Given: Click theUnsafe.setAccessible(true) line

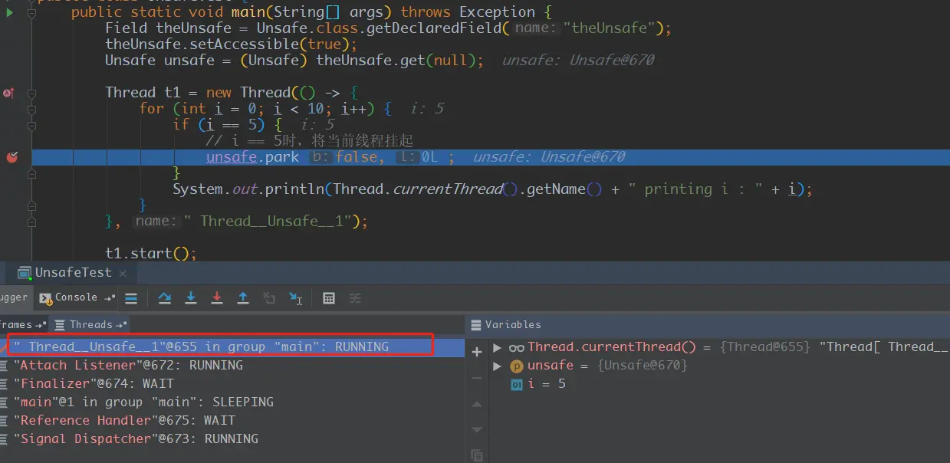Looking at the screenshot, I should [x=232, y=44].
